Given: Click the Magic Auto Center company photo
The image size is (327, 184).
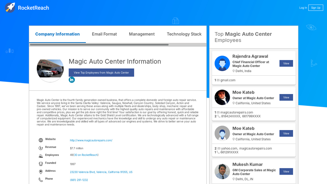Looking at the screenshot, I should point(50,69).
